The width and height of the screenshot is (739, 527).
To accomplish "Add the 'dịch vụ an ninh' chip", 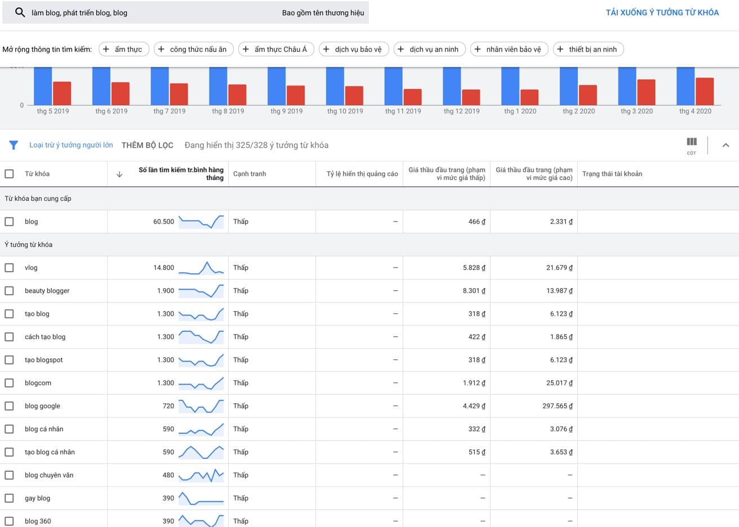I will pyautogui.click(x=430, y=49).
